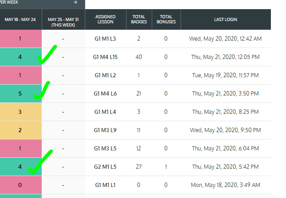The height and width of the screenshot is (198, 286).
Task: Click the right arrow next to PER WEEK
Action: [75, 2]
